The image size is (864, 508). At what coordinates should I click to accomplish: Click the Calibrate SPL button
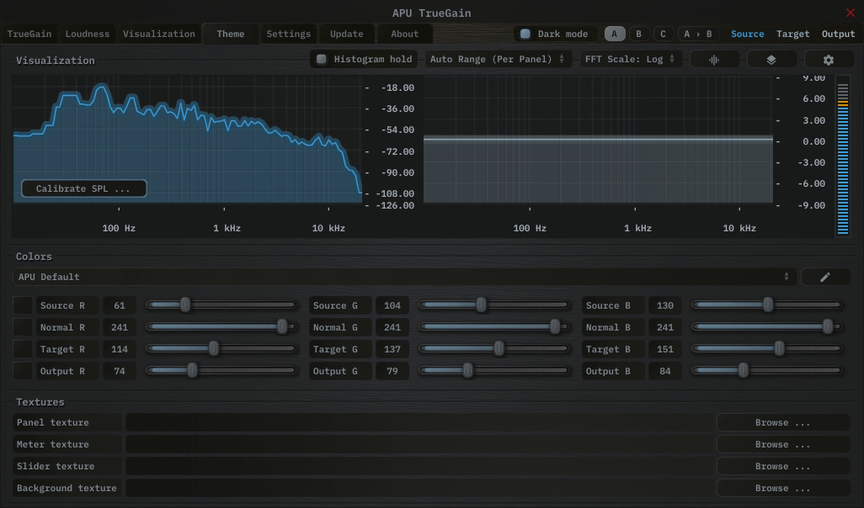point(83,188)
